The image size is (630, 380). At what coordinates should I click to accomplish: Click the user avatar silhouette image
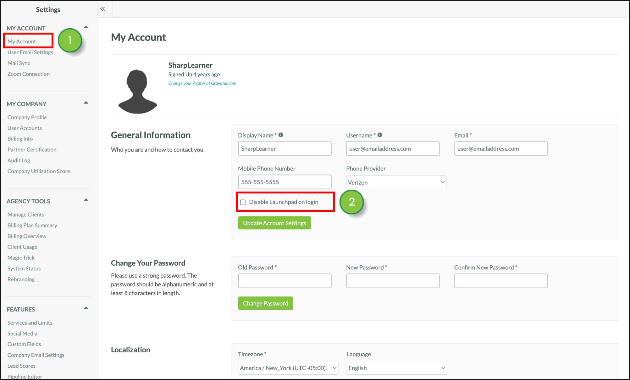click(x=137, y=91)
